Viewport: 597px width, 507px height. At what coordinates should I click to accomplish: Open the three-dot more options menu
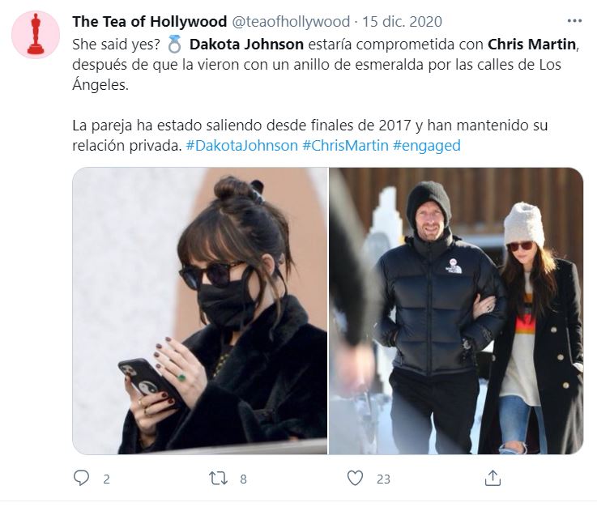point(574,21)
